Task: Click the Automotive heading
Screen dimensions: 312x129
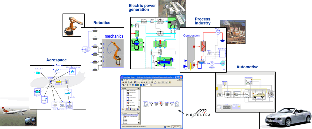Action: coord(247,67)
